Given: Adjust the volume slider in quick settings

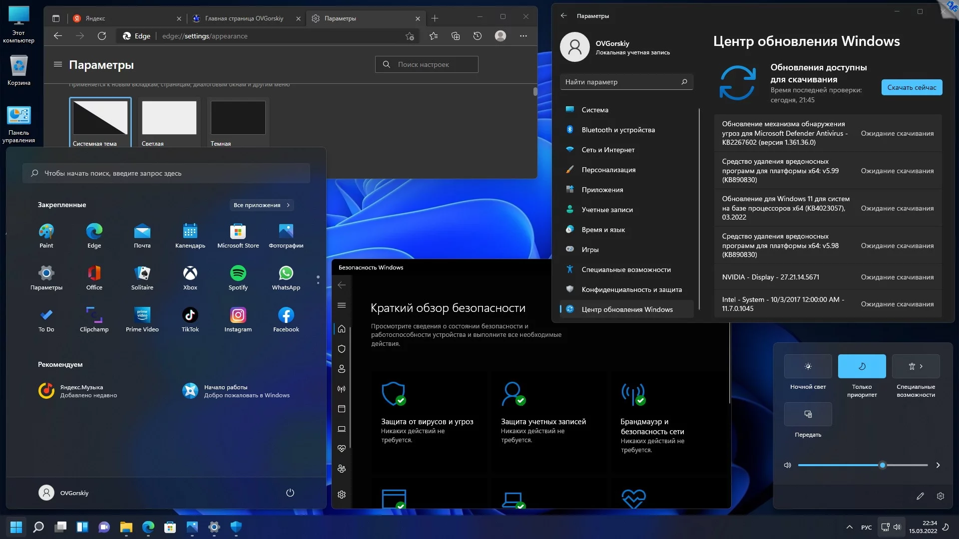Looking at the screenshot, I should (x=882, y=465).
